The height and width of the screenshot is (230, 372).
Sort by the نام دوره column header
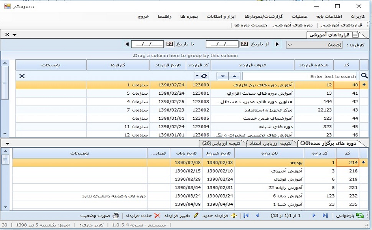(x=269, y=153)
